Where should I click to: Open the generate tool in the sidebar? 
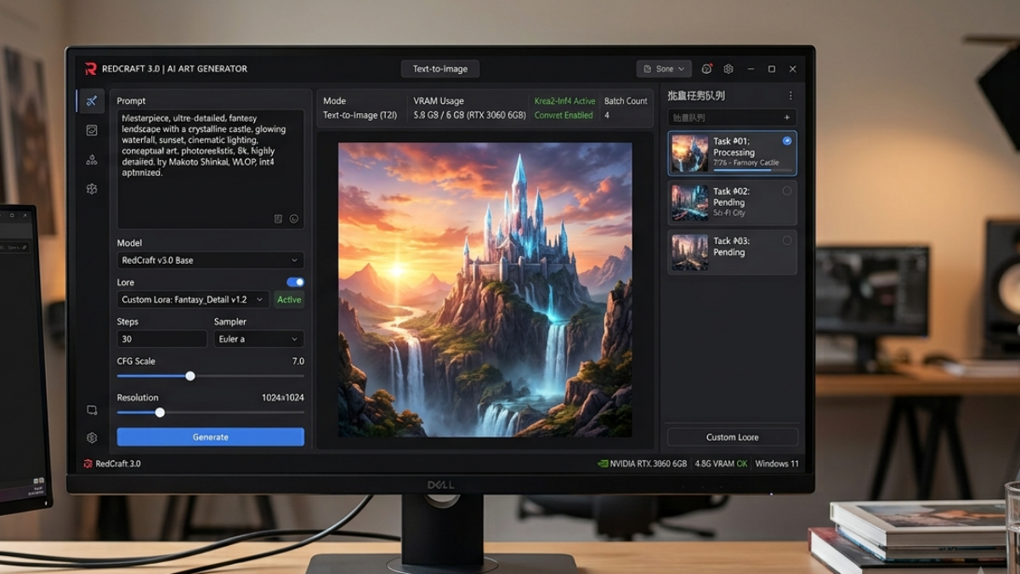92,101
